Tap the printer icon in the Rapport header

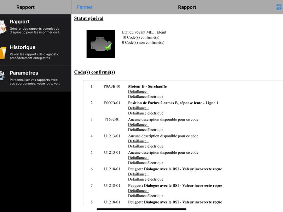(279, 7)
